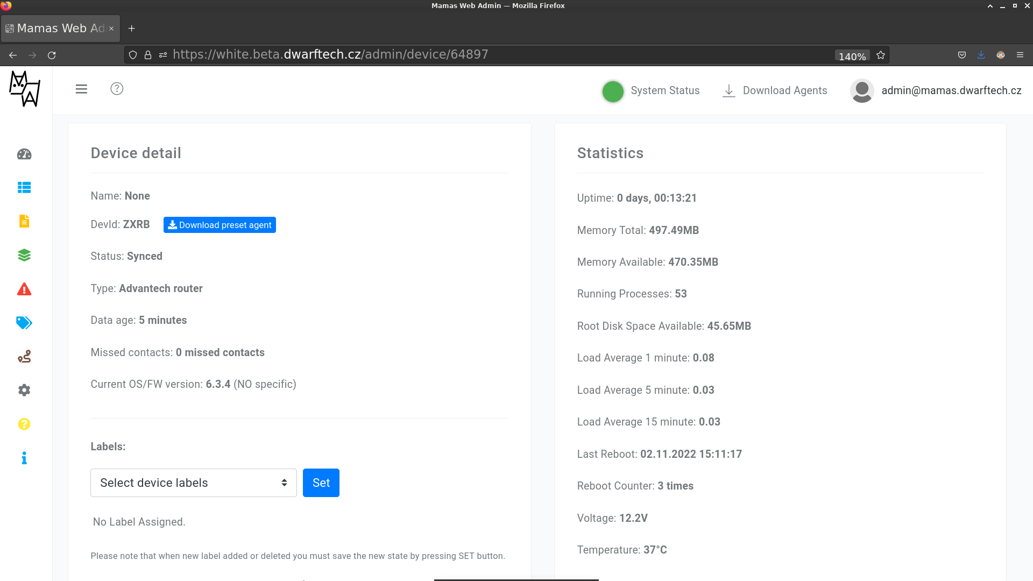
Task: Click the yellow question mark sidebar icon
Action: click(24, 424)
